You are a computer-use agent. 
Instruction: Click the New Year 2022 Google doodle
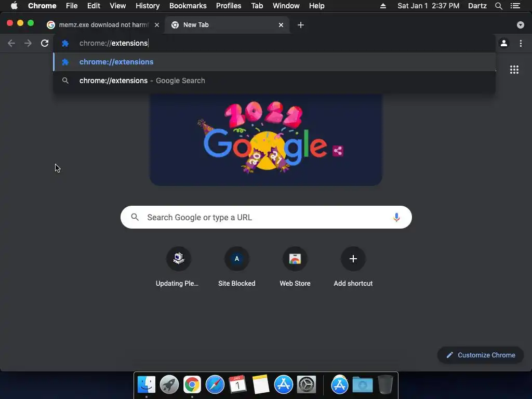266,140
